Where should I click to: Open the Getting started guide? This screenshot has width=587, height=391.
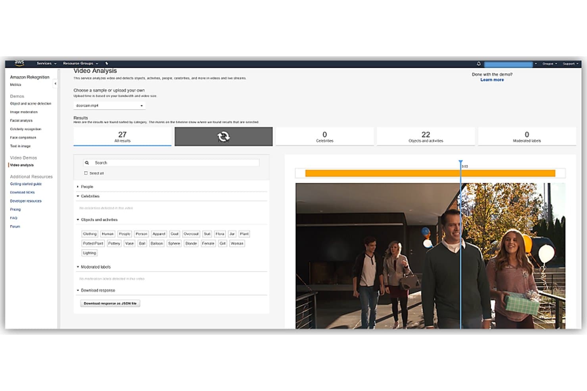coord(26,184)
